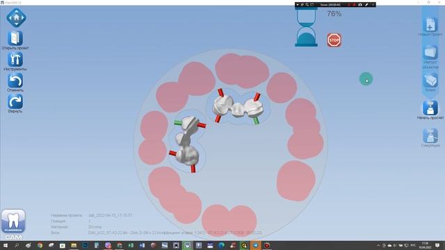Open recorder toolbar dropdown arrow
This screenshot has height=250, width=445.
pyautogui.click(x=298, y=5)
